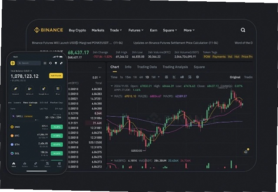Select the Vol token tag

(230, 57)
